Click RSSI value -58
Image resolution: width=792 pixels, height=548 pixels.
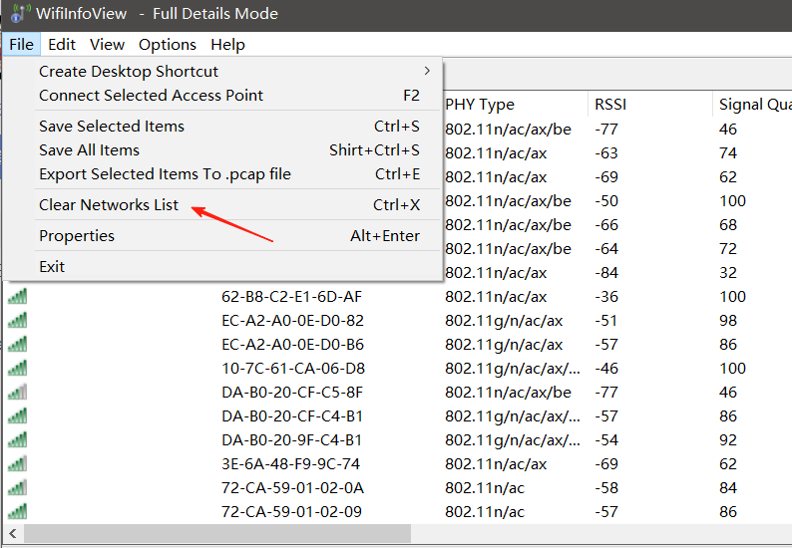[x=606, y=488]
